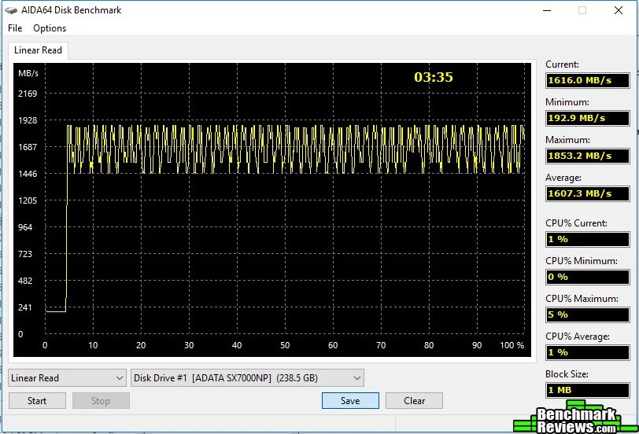Click the 241 label on the MB/s axis

(25, 307)
